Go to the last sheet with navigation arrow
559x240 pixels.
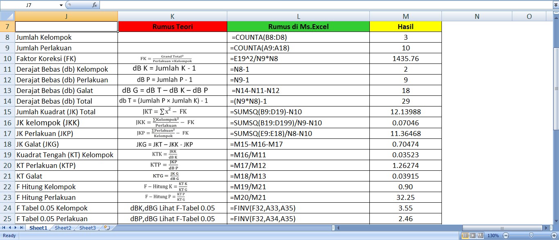click(x=21, y=228)
